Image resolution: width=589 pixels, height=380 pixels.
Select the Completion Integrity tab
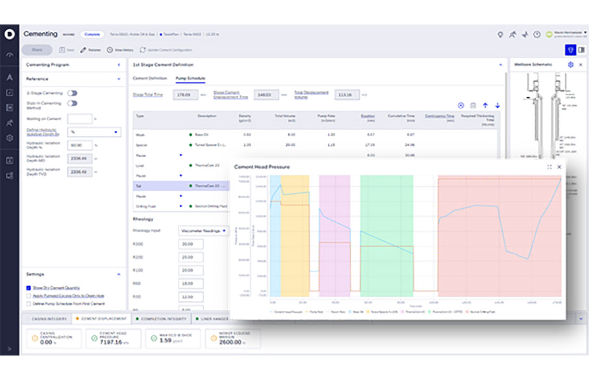163,319
